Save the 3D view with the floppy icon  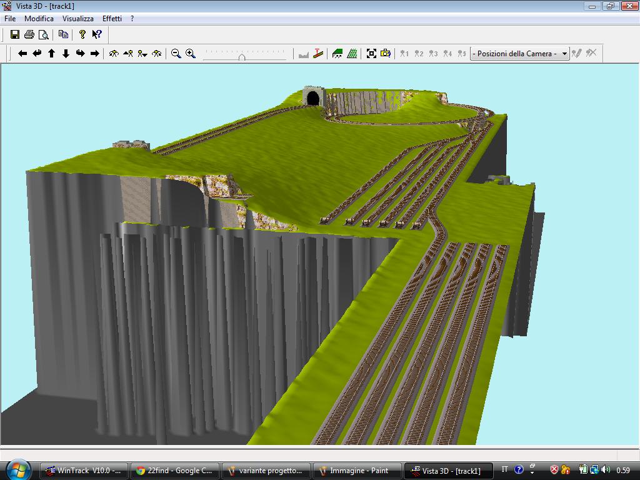[15, 34]
